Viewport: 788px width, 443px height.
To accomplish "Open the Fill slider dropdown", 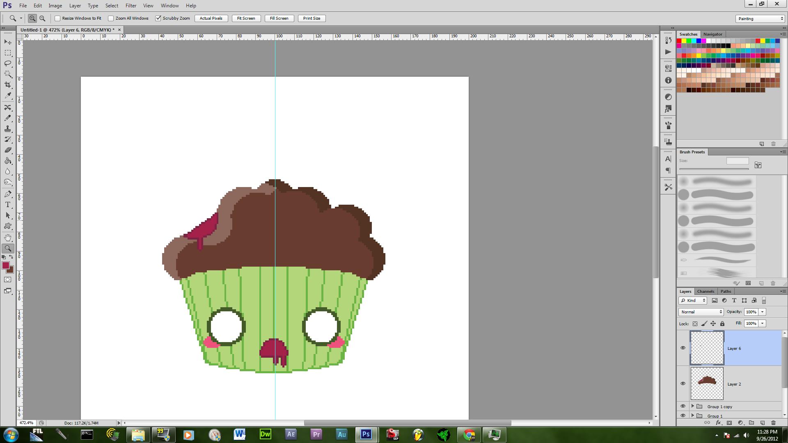I will tap(763, 323).
